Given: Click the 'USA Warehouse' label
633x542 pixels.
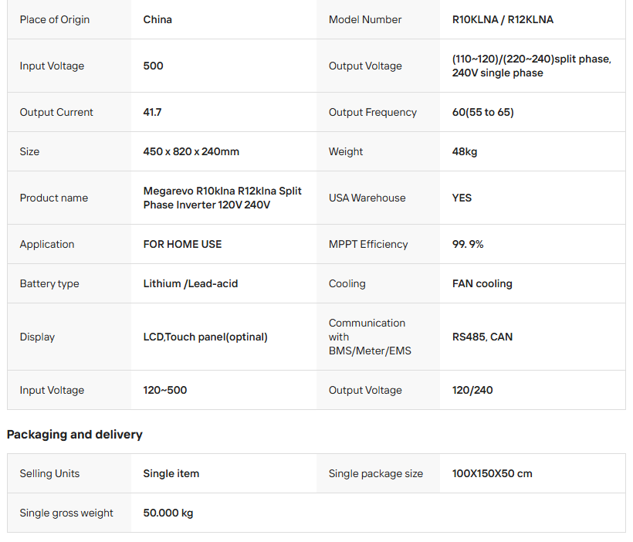Looking at the screenshot, I should [x=367, y=198].
